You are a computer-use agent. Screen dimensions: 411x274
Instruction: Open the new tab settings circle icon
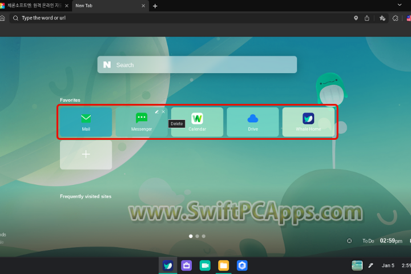(x=349, y=241)
